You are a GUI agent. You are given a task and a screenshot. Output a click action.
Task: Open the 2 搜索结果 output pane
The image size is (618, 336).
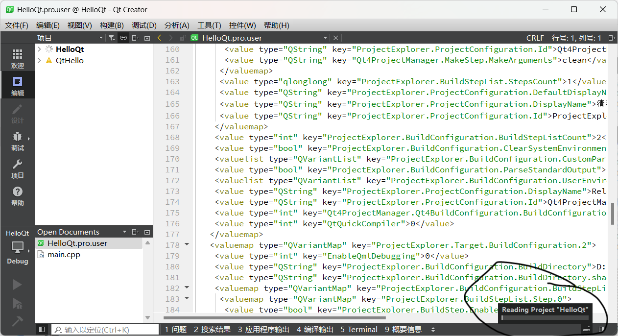tap(212, 330)
